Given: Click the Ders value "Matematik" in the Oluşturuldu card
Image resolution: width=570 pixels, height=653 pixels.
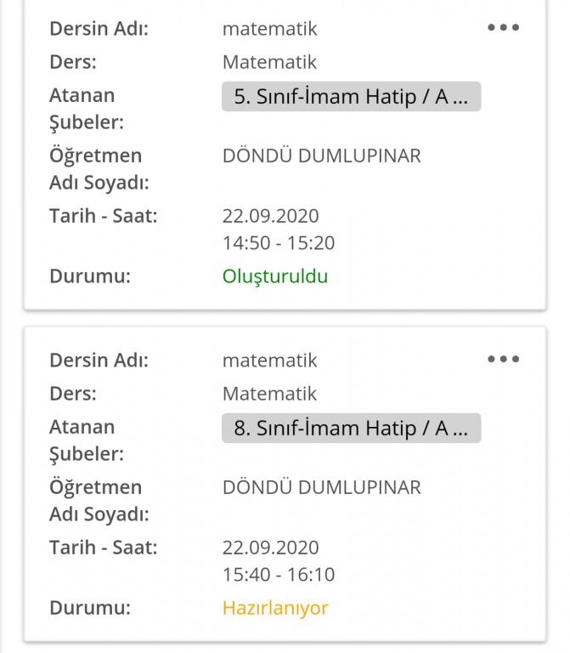Looking at the screenshot, I should click(x=269, y=62).
